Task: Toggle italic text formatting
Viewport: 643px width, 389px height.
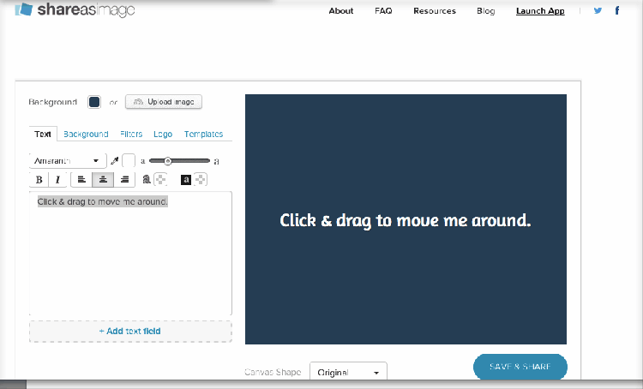Action: [x=57, y=180]
